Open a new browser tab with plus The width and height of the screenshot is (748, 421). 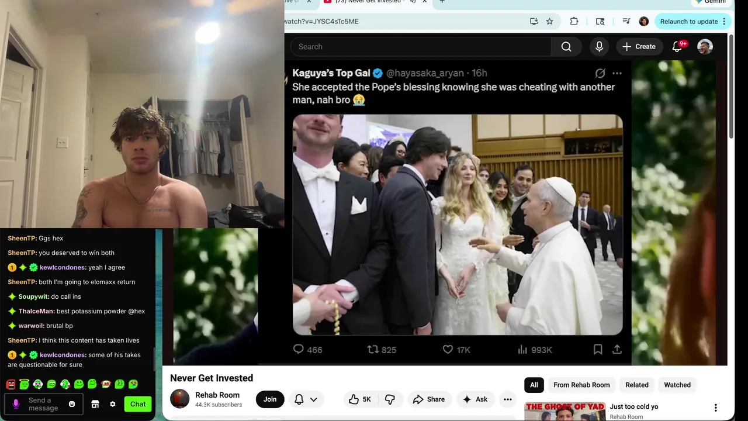(442, 2)
